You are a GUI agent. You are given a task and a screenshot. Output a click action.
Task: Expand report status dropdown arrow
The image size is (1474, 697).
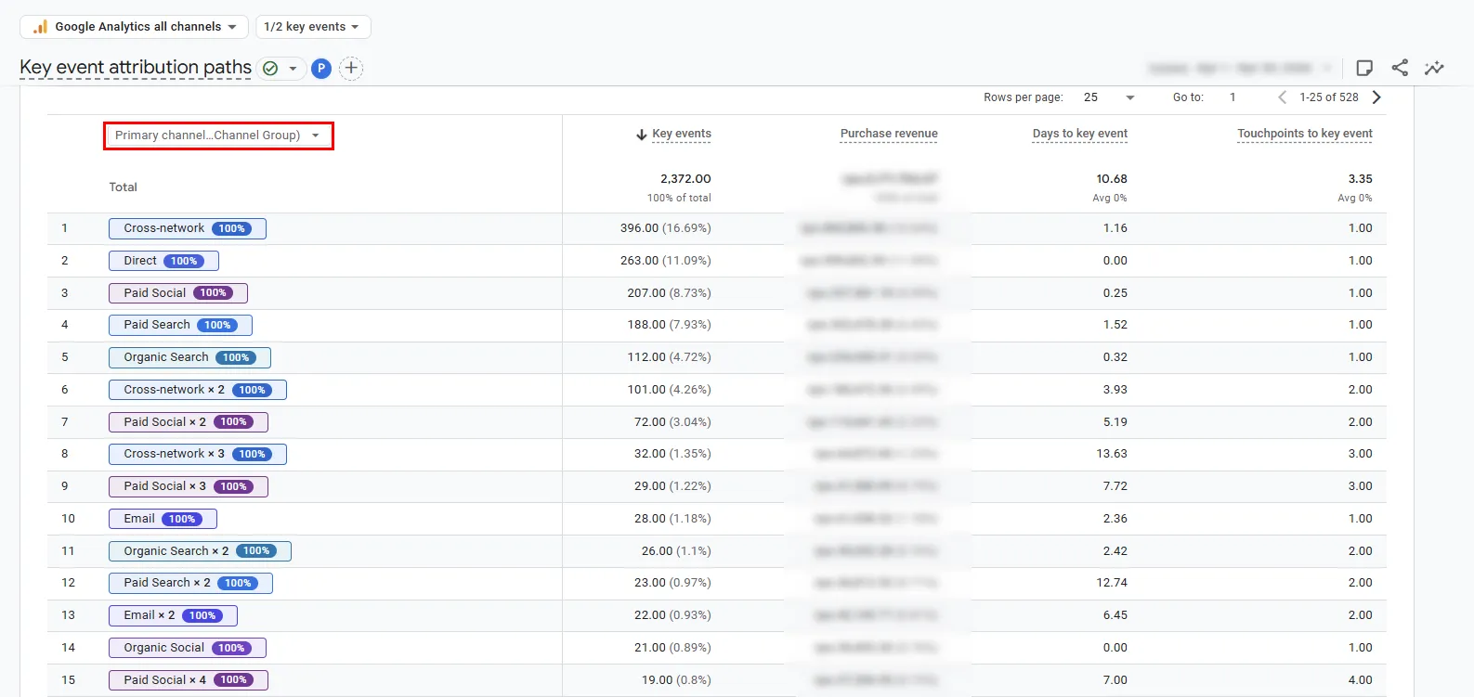click(293, 68)
